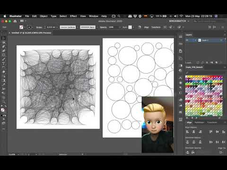227x170 pixels.
Task: Click Vertical Distribute Space icon
Action: (x=187, y=153)
